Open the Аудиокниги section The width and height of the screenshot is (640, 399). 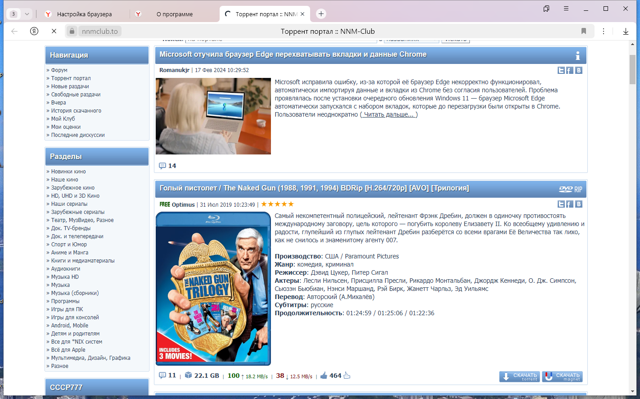[x=66, y=269]
